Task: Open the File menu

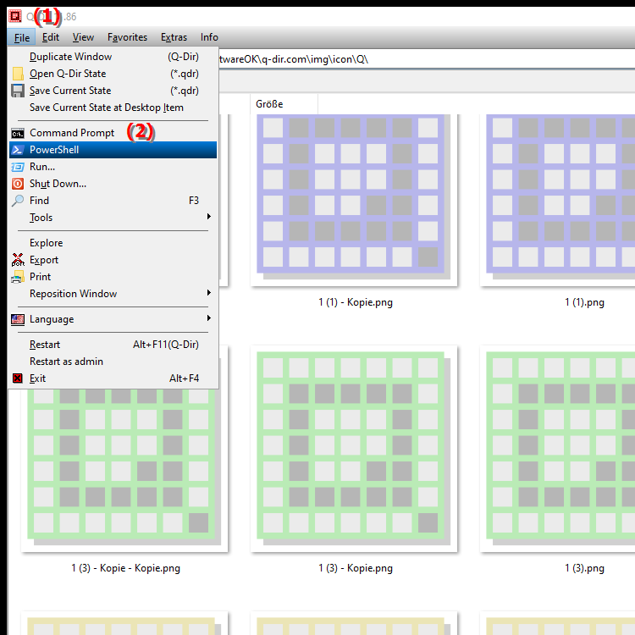Action: (21, 37)
